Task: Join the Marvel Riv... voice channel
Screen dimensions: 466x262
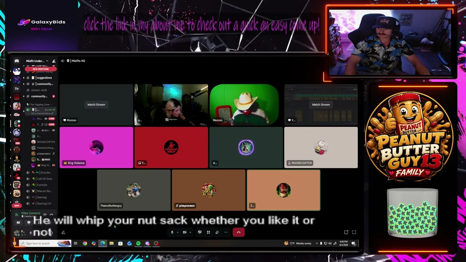Action: pos(41,191)
